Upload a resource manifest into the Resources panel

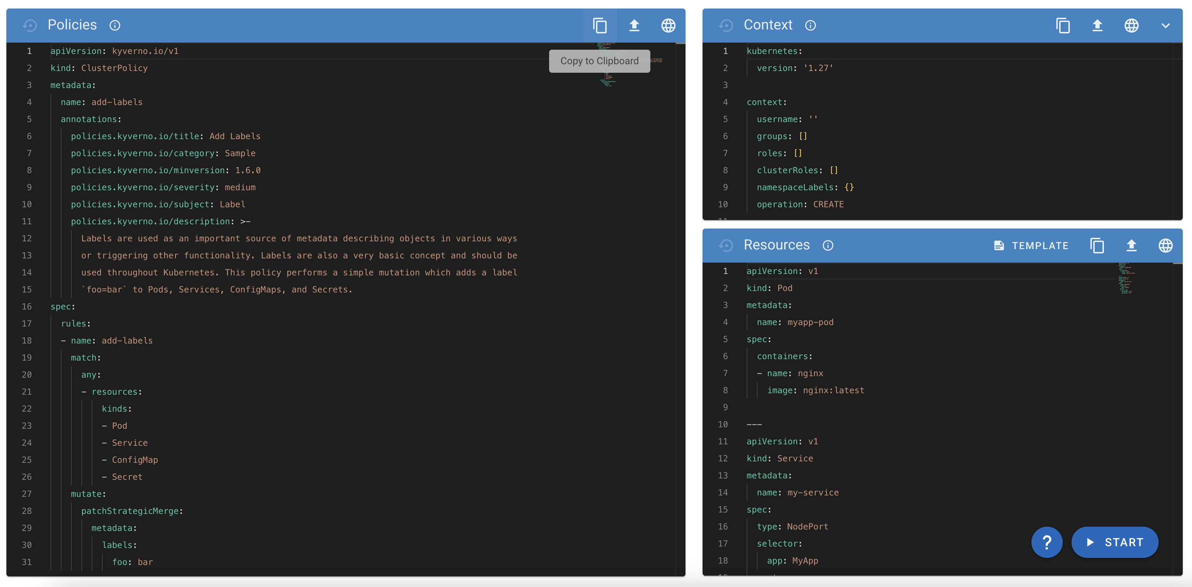pyautogui.click(x=1131, y=246)
